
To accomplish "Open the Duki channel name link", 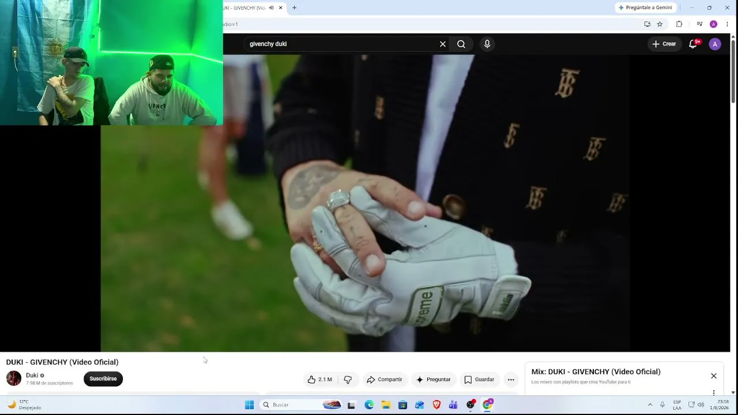I will click(x=32, y=375).
